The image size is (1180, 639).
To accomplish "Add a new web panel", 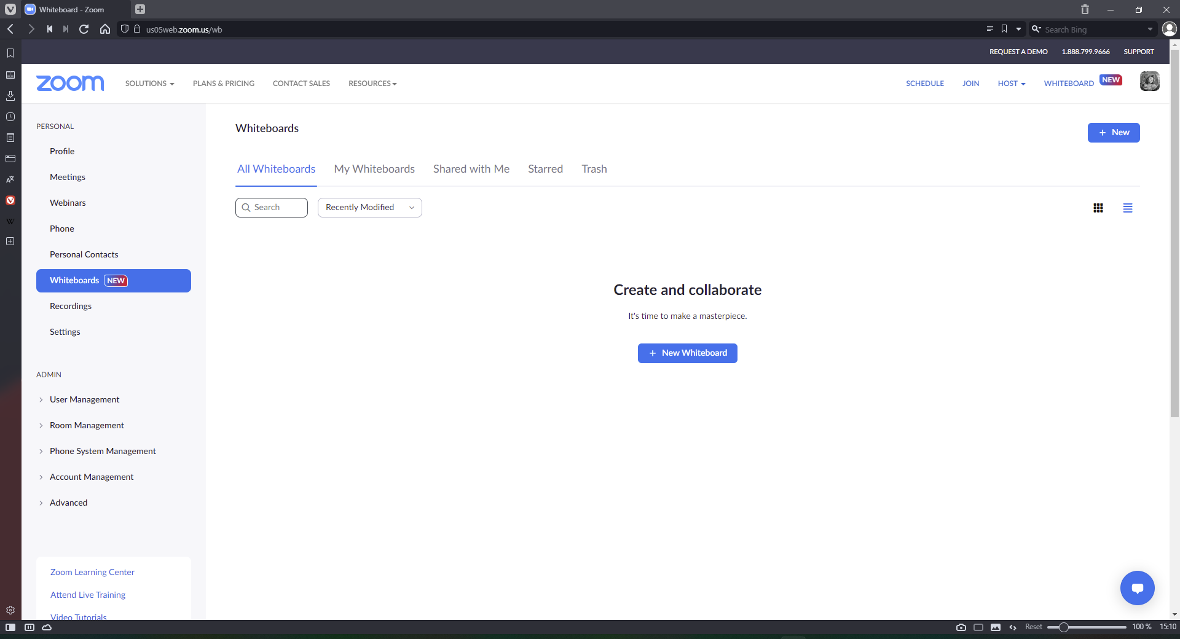I will point(10,241).
